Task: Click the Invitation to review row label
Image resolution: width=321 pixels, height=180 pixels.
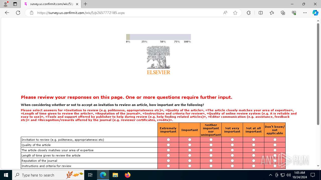Action: pos(63,140)
